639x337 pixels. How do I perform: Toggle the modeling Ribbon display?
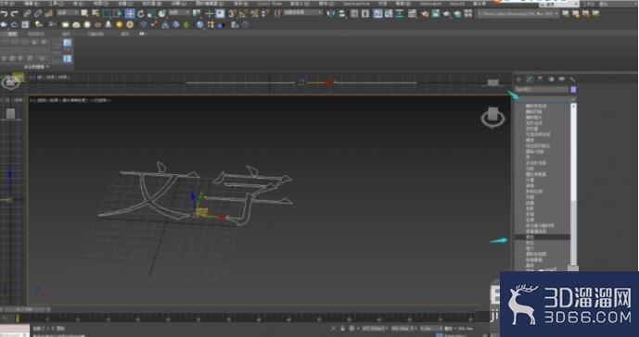coord(377,14)
